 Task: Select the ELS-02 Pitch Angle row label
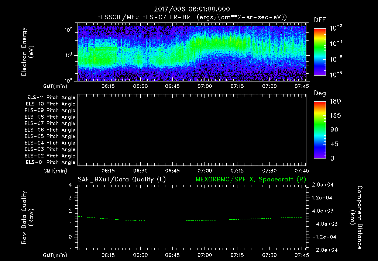[x=50, y=156]
